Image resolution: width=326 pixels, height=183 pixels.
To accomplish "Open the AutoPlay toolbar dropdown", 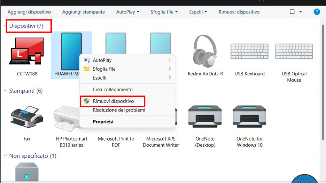I will 127,12.
